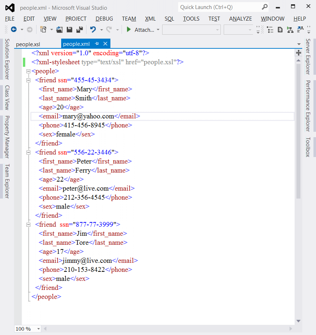Click the Save All toolbar icon
The width and height of the screenshot is (316, 335).
pyautogui.click(x=80, y=30)
